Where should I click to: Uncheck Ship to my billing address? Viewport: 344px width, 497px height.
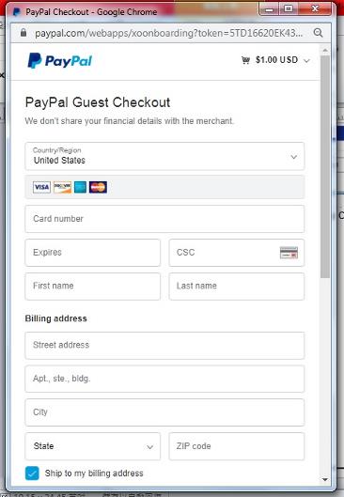[x=32, y=474]
